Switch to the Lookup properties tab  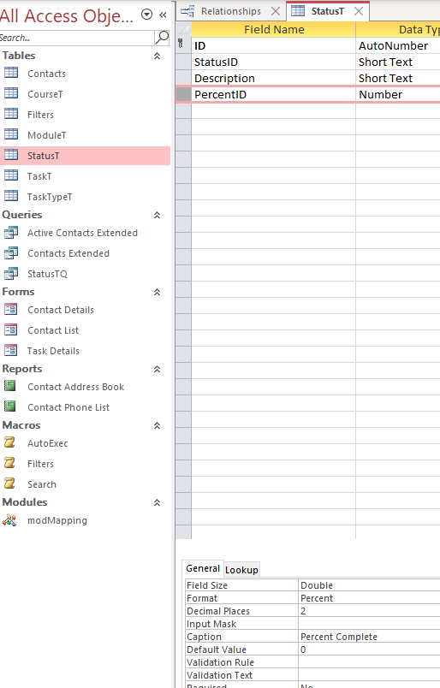tap(241, 570)
